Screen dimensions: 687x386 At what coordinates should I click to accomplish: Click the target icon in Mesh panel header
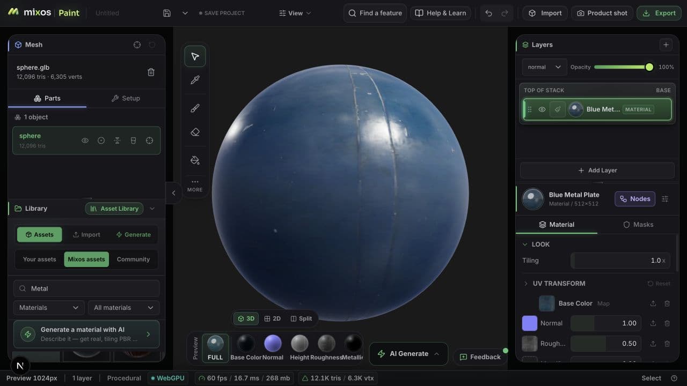pyautogui.click(x=137, y=45)
